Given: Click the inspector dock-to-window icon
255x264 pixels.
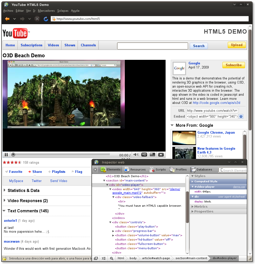Looking at the screenshot, I should (x=96, y=258).
